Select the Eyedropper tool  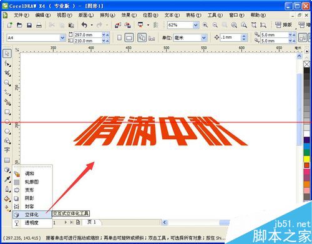coord(7,179)
